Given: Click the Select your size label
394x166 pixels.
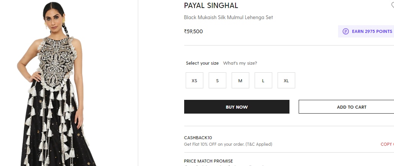Looking at the screenshot, I should 202,63.
